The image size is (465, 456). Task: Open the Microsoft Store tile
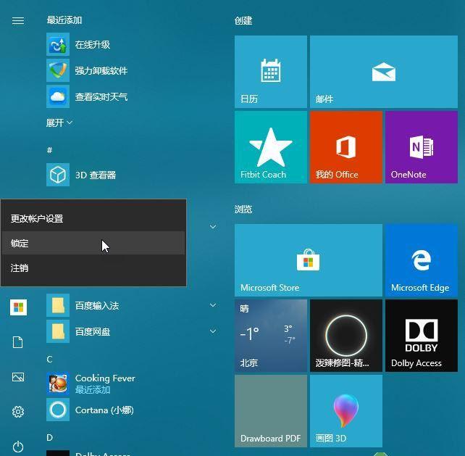pos(309,260)
